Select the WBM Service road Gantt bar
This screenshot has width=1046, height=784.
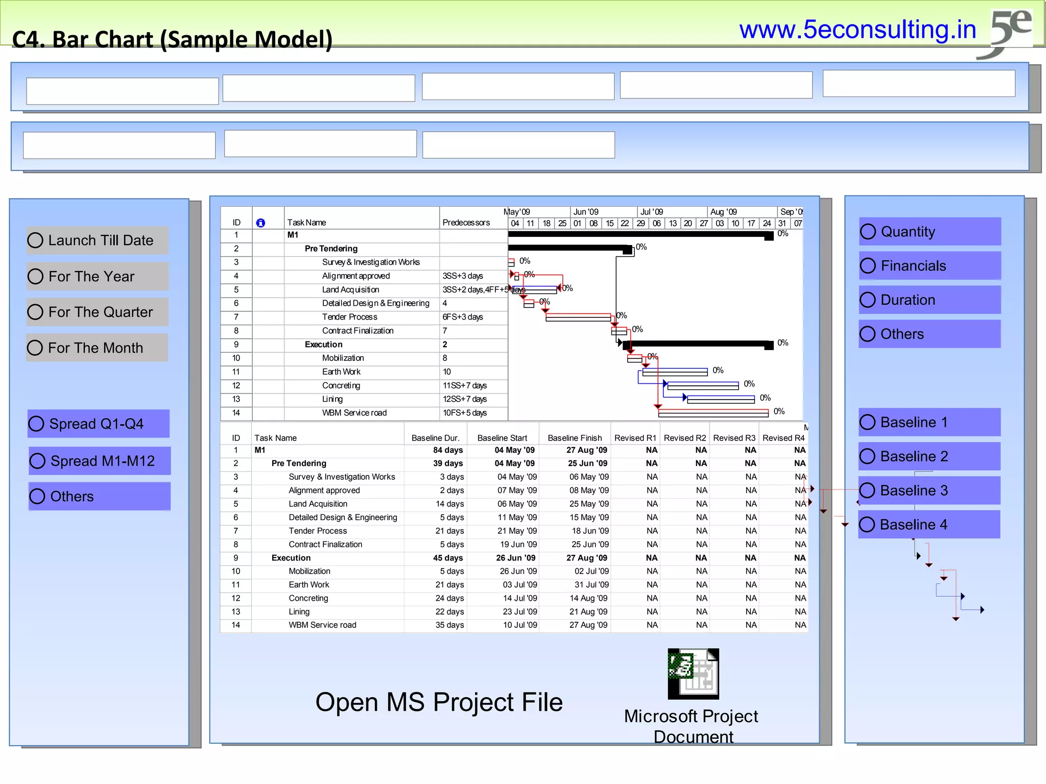click(x=713, y=412)
